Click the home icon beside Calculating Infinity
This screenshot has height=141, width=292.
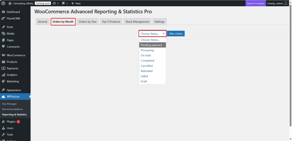pos(10,3)
